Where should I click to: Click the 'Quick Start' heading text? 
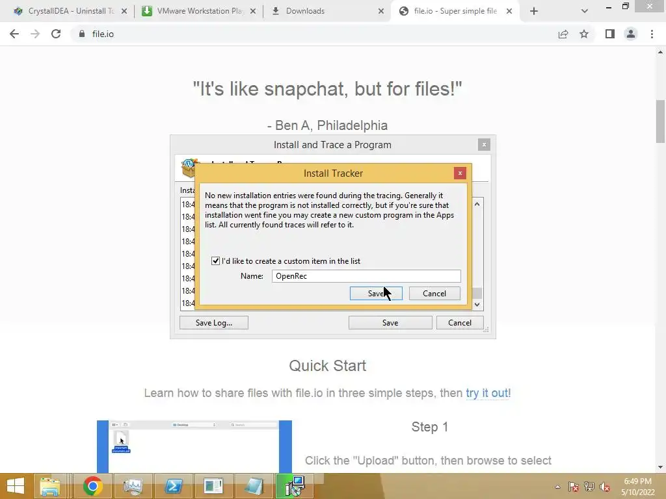click(328, 366)
